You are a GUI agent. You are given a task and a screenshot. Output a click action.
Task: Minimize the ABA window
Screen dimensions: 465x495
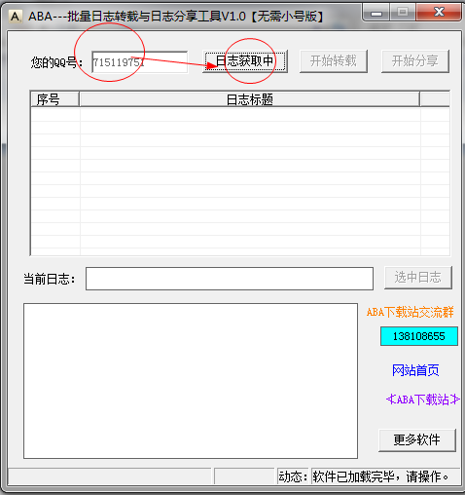pos(376,13)
